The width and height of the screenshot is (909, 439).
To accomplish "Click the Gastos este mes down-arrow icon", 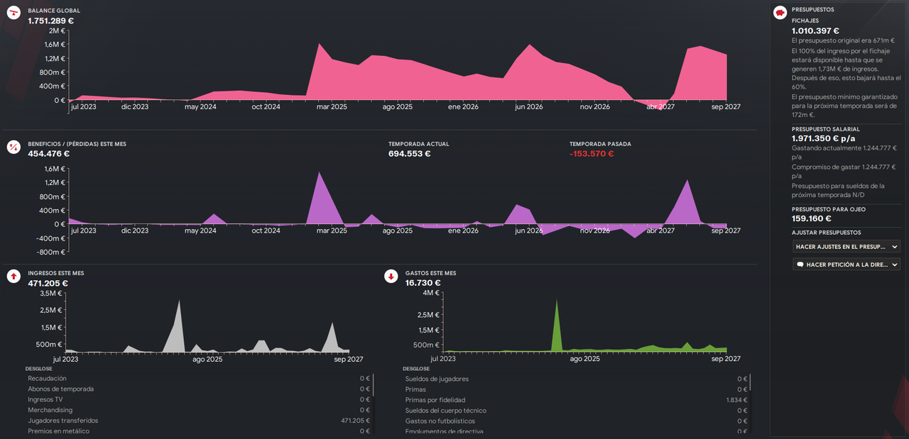I will click(391, 277).
